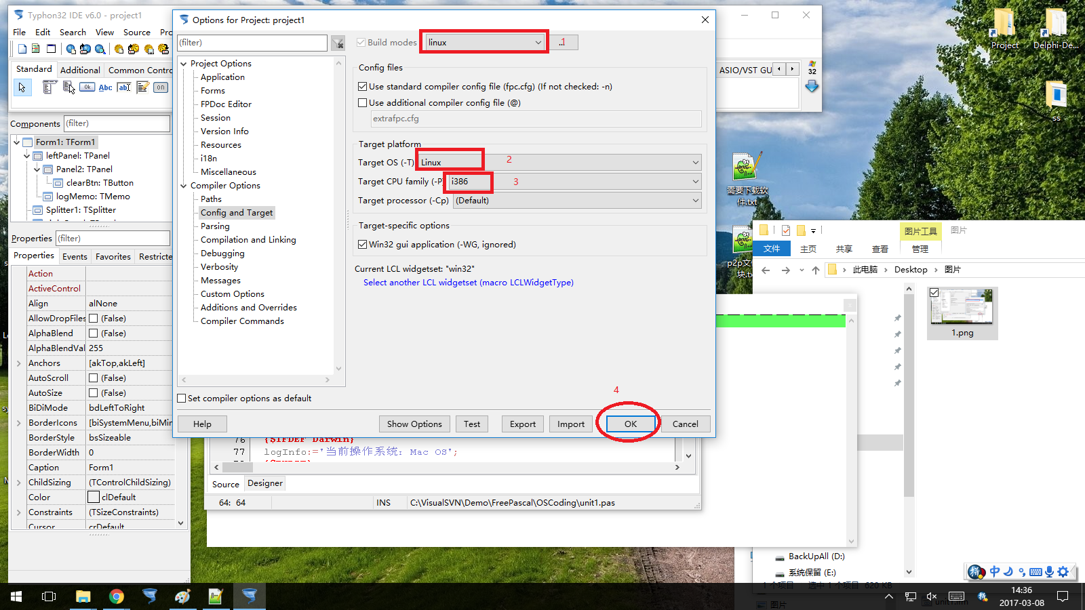Screen dimensions: 1085x610
Task: Collapse the Project Options tree node
Action: click(x=183, y=64)
